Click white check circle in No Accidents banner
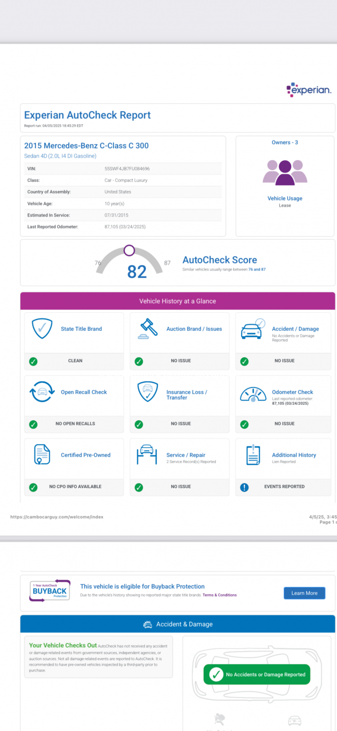 point(216,675)
